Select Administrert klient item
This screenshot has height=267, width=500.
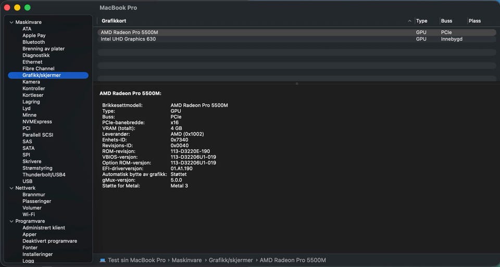(x=44, y=228)
